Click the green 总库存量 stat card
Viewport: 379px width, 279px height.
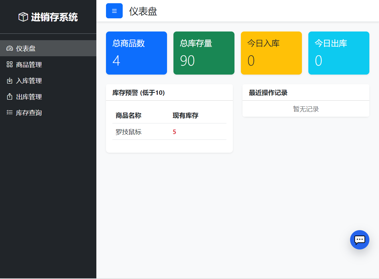(x=204, y=53)
